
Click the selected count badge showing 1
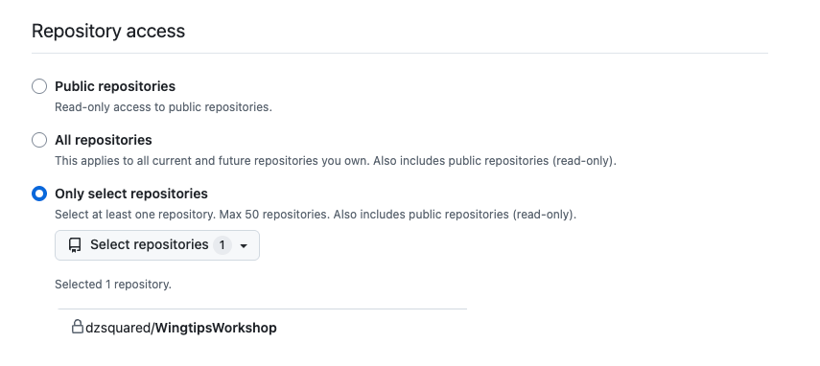(x=222, y=245)
